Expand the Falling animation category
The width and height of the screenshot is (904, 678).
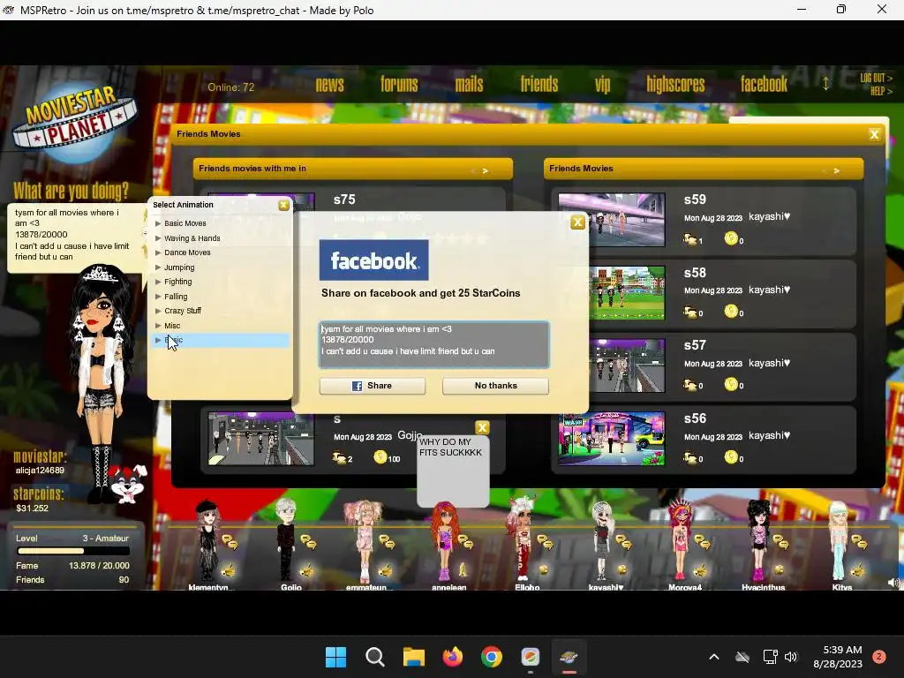pos(158,297)
